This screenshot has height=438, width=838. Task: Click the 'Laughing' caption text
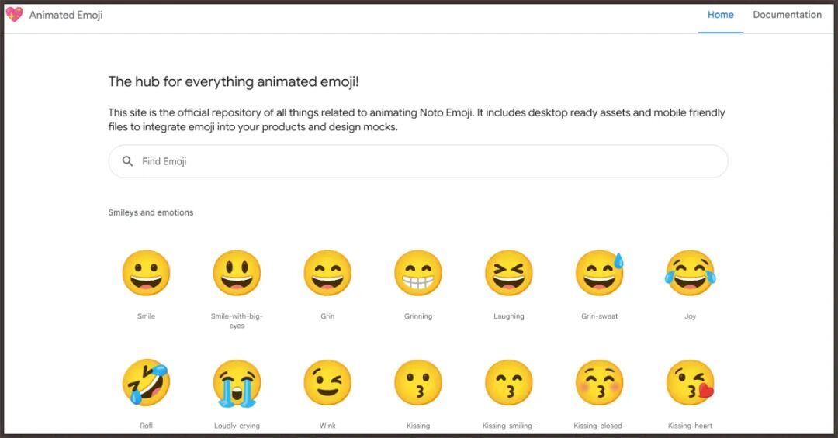pos(509,316)
